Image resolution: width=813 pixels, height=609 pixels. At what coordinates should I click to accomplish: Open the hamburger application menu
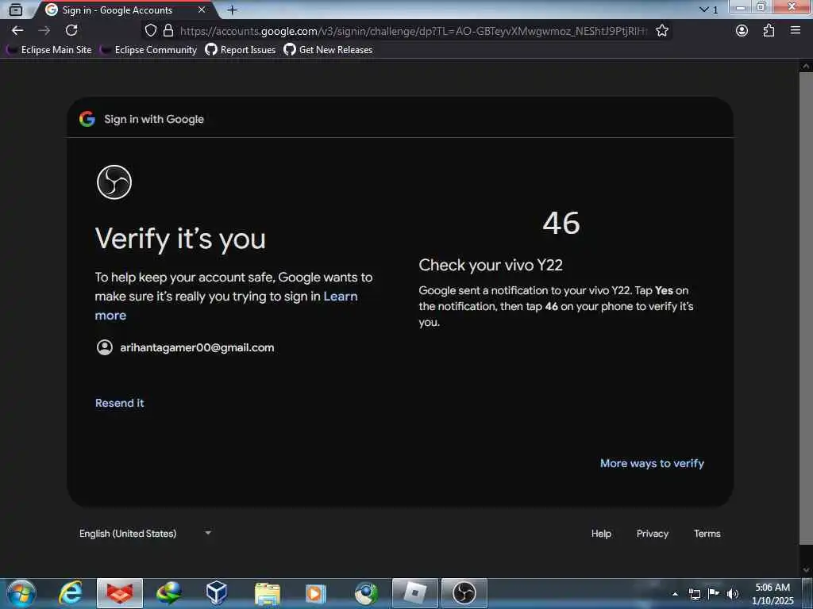pos(796,31)
